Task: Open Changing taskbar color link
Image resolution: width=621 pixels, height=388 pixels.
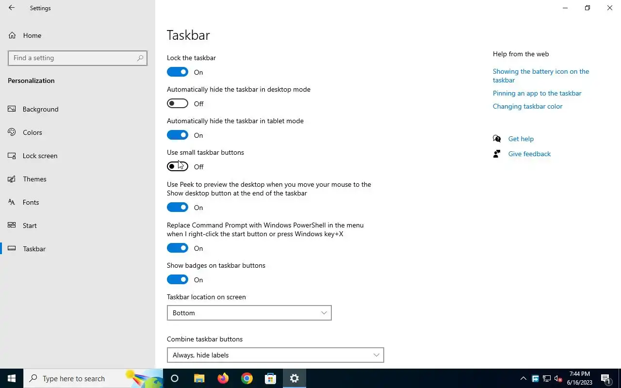Action: pos(528,106)
